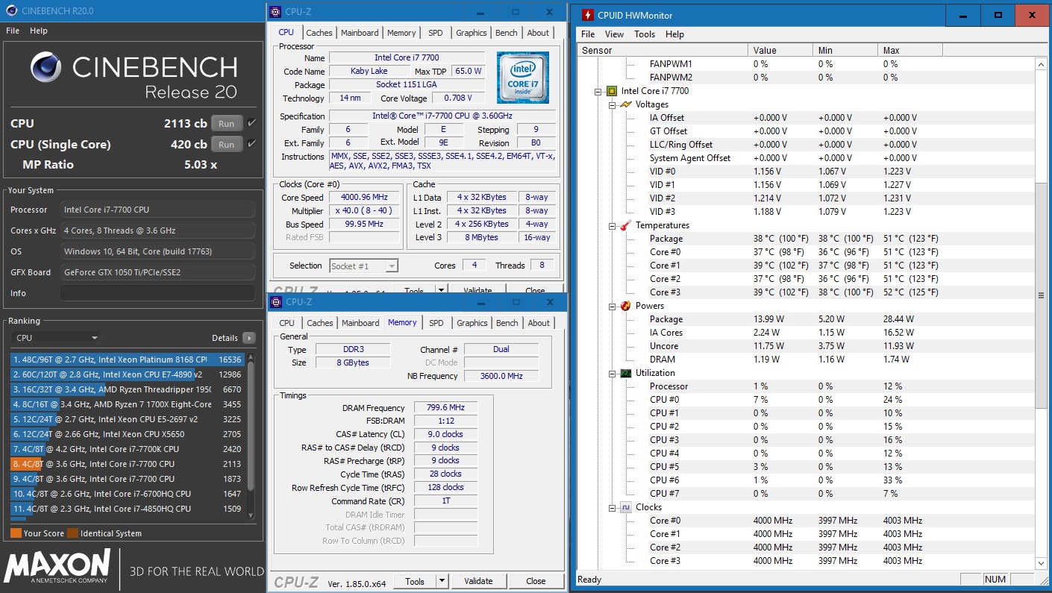Viewport: 1052px width, 593px height.
Task: Collapse the Utilization node in HWMonitor
Action: 612,374
